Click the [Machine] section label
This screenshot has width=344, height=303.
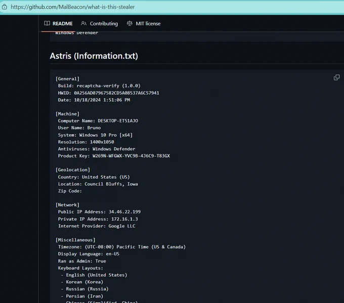click(68, 114)
